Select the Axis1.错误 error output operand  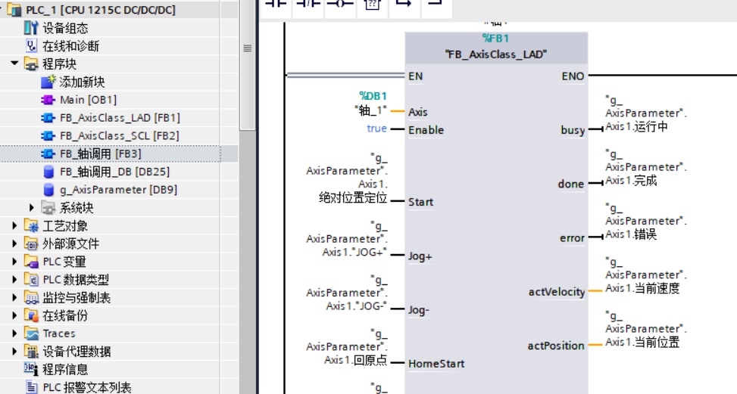[646, 222]
